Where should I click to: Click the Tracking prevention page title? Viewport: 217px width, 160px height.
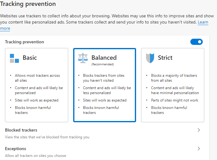pyautogui.click(x=28, y=4)
